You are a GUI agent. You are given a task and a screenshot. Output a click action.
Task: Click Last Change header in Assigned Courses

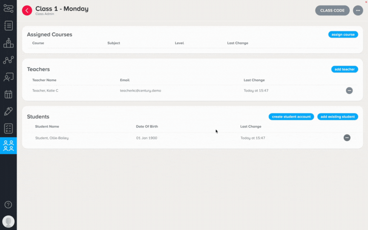(x=238, y=43)
